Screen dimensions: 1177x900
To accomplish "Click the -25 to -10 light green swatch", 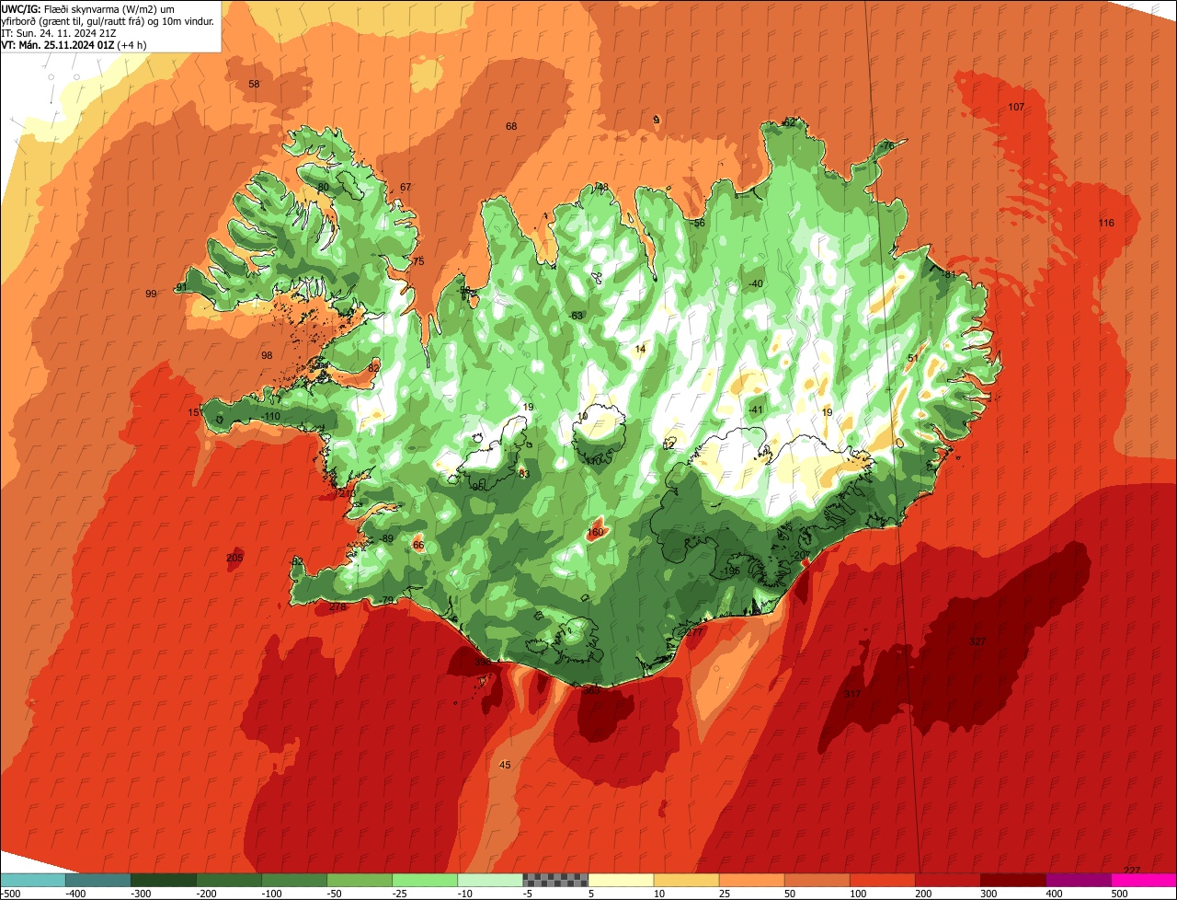I will point(424,879).
